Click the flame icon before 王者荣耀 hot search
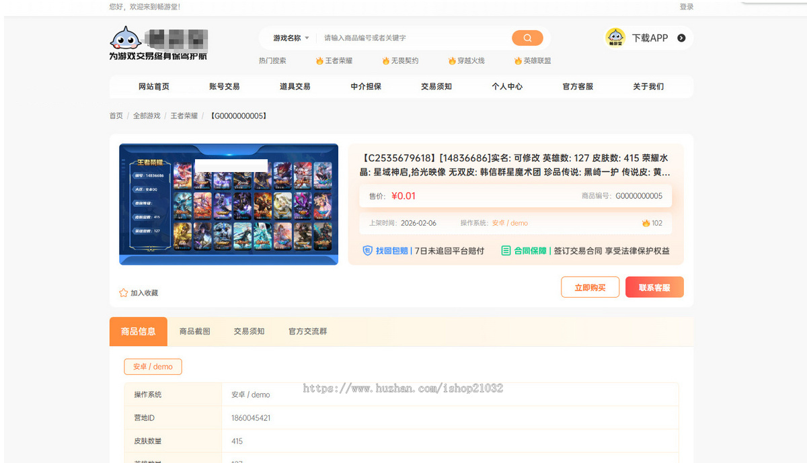Image resolution: width=807 pixels, height=463 pixels. (319, 60)
